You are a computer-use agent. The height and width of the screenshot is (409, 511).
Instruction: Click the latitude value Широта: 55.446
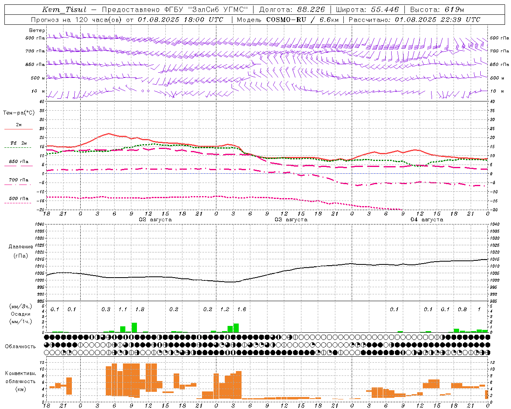pos(367,10)
